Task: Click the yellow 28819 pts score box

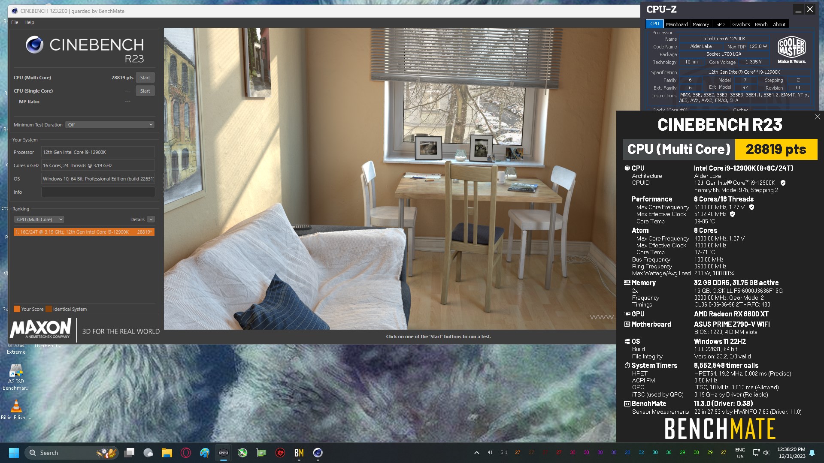Action: 776,149
